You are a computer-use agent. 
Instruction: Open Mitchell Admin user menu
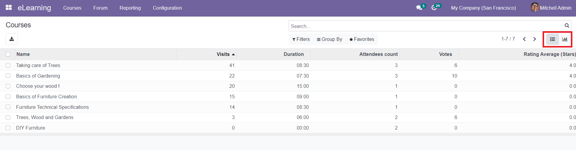(x=551, y=8)
